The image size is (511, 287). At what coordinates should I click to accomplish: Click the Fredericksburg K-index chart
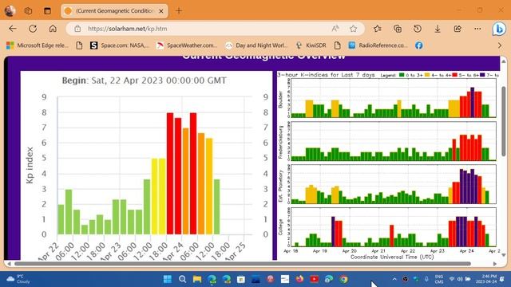coord(394,141)
